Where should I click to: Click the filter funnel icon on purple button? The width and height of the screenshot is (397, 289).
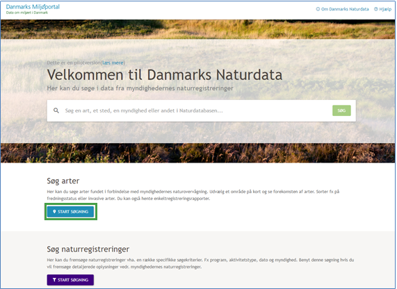pyautogui.click(x=54, y=280)
